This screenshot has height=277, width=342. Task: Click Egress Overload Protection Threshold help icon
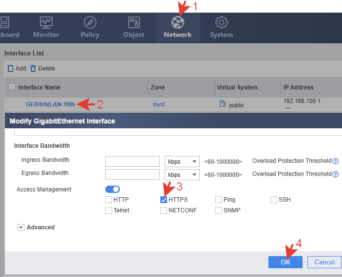pos(335,174)
